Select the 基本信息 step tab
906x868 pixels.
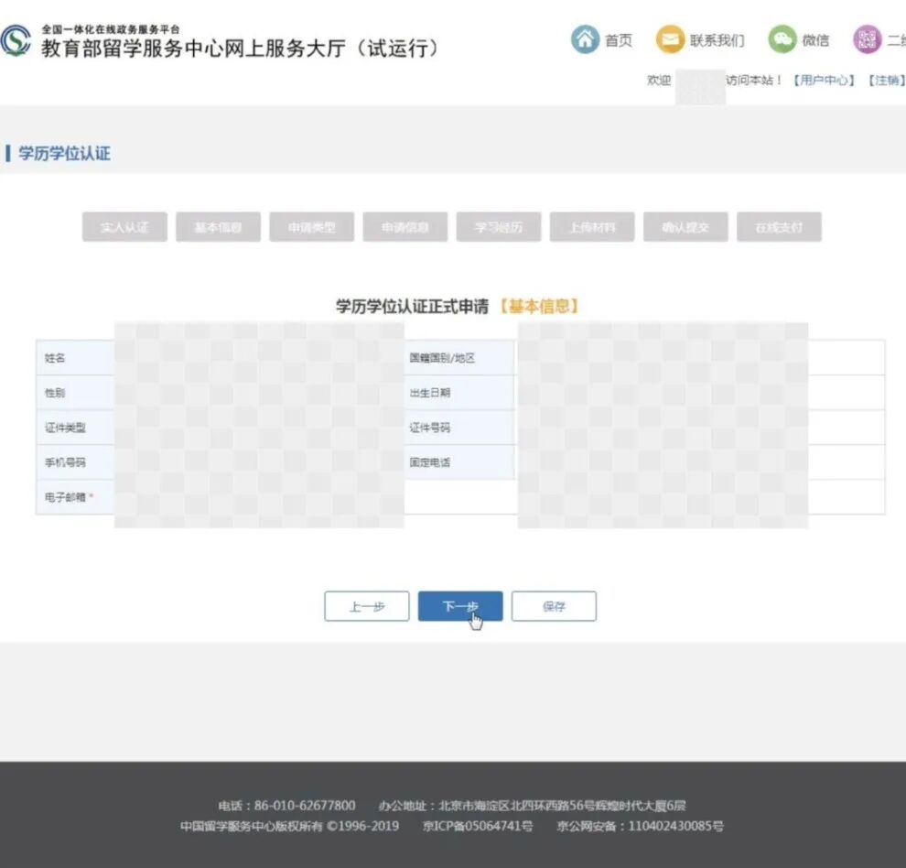217,226
